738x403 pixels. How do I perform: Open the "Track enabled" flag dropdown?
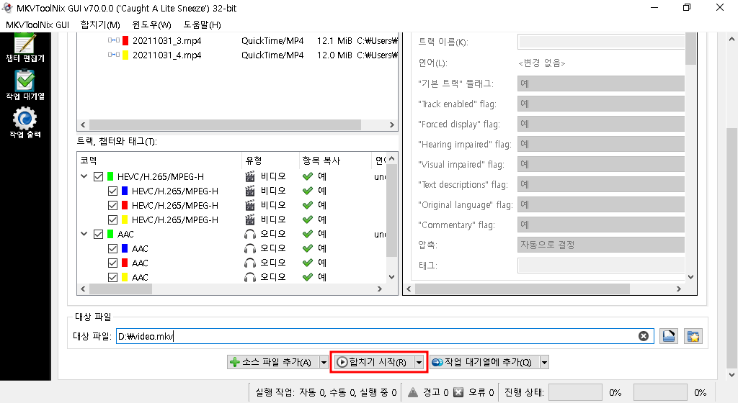coord(600,104)
